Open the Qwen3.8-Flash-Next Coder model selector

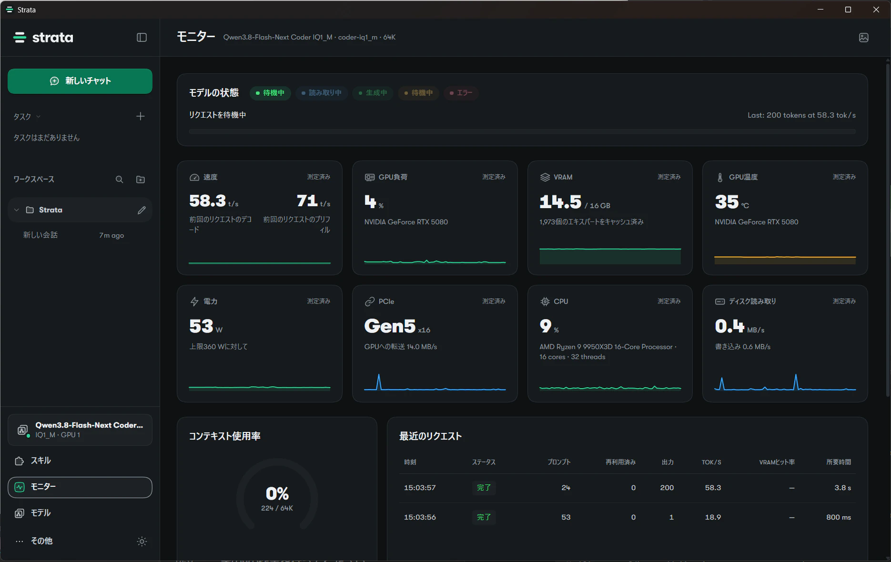point(80,430)
